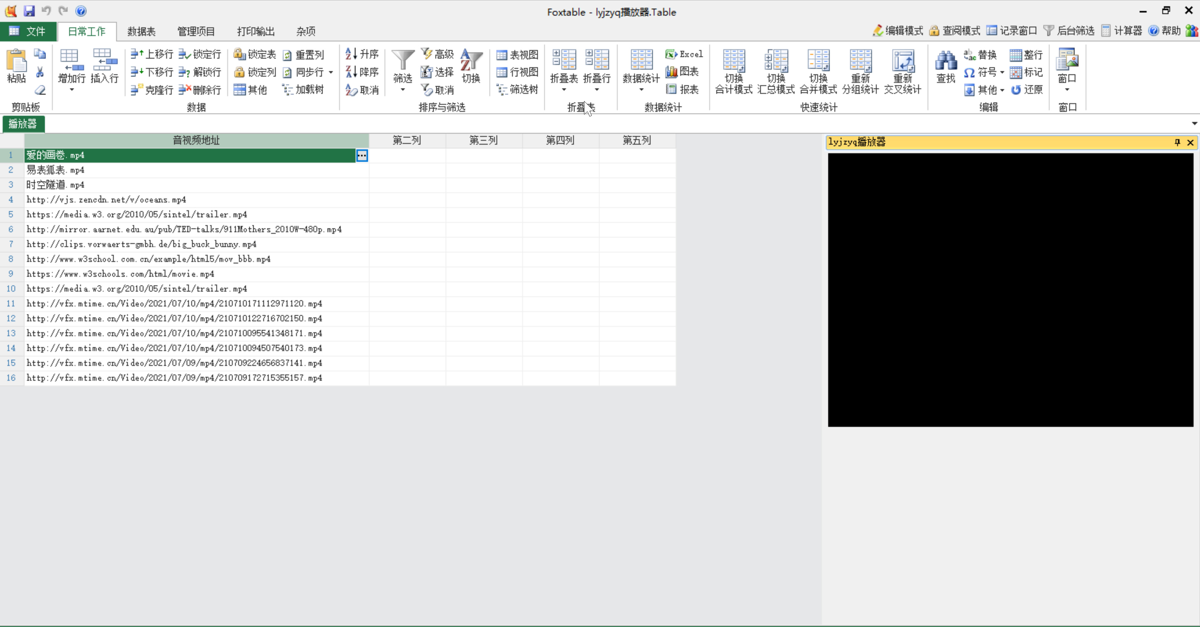This screenshot has width=1200, height=627.
Task: Open the 文件 menu
Action: pyautogui.click(x=28, y=31)
